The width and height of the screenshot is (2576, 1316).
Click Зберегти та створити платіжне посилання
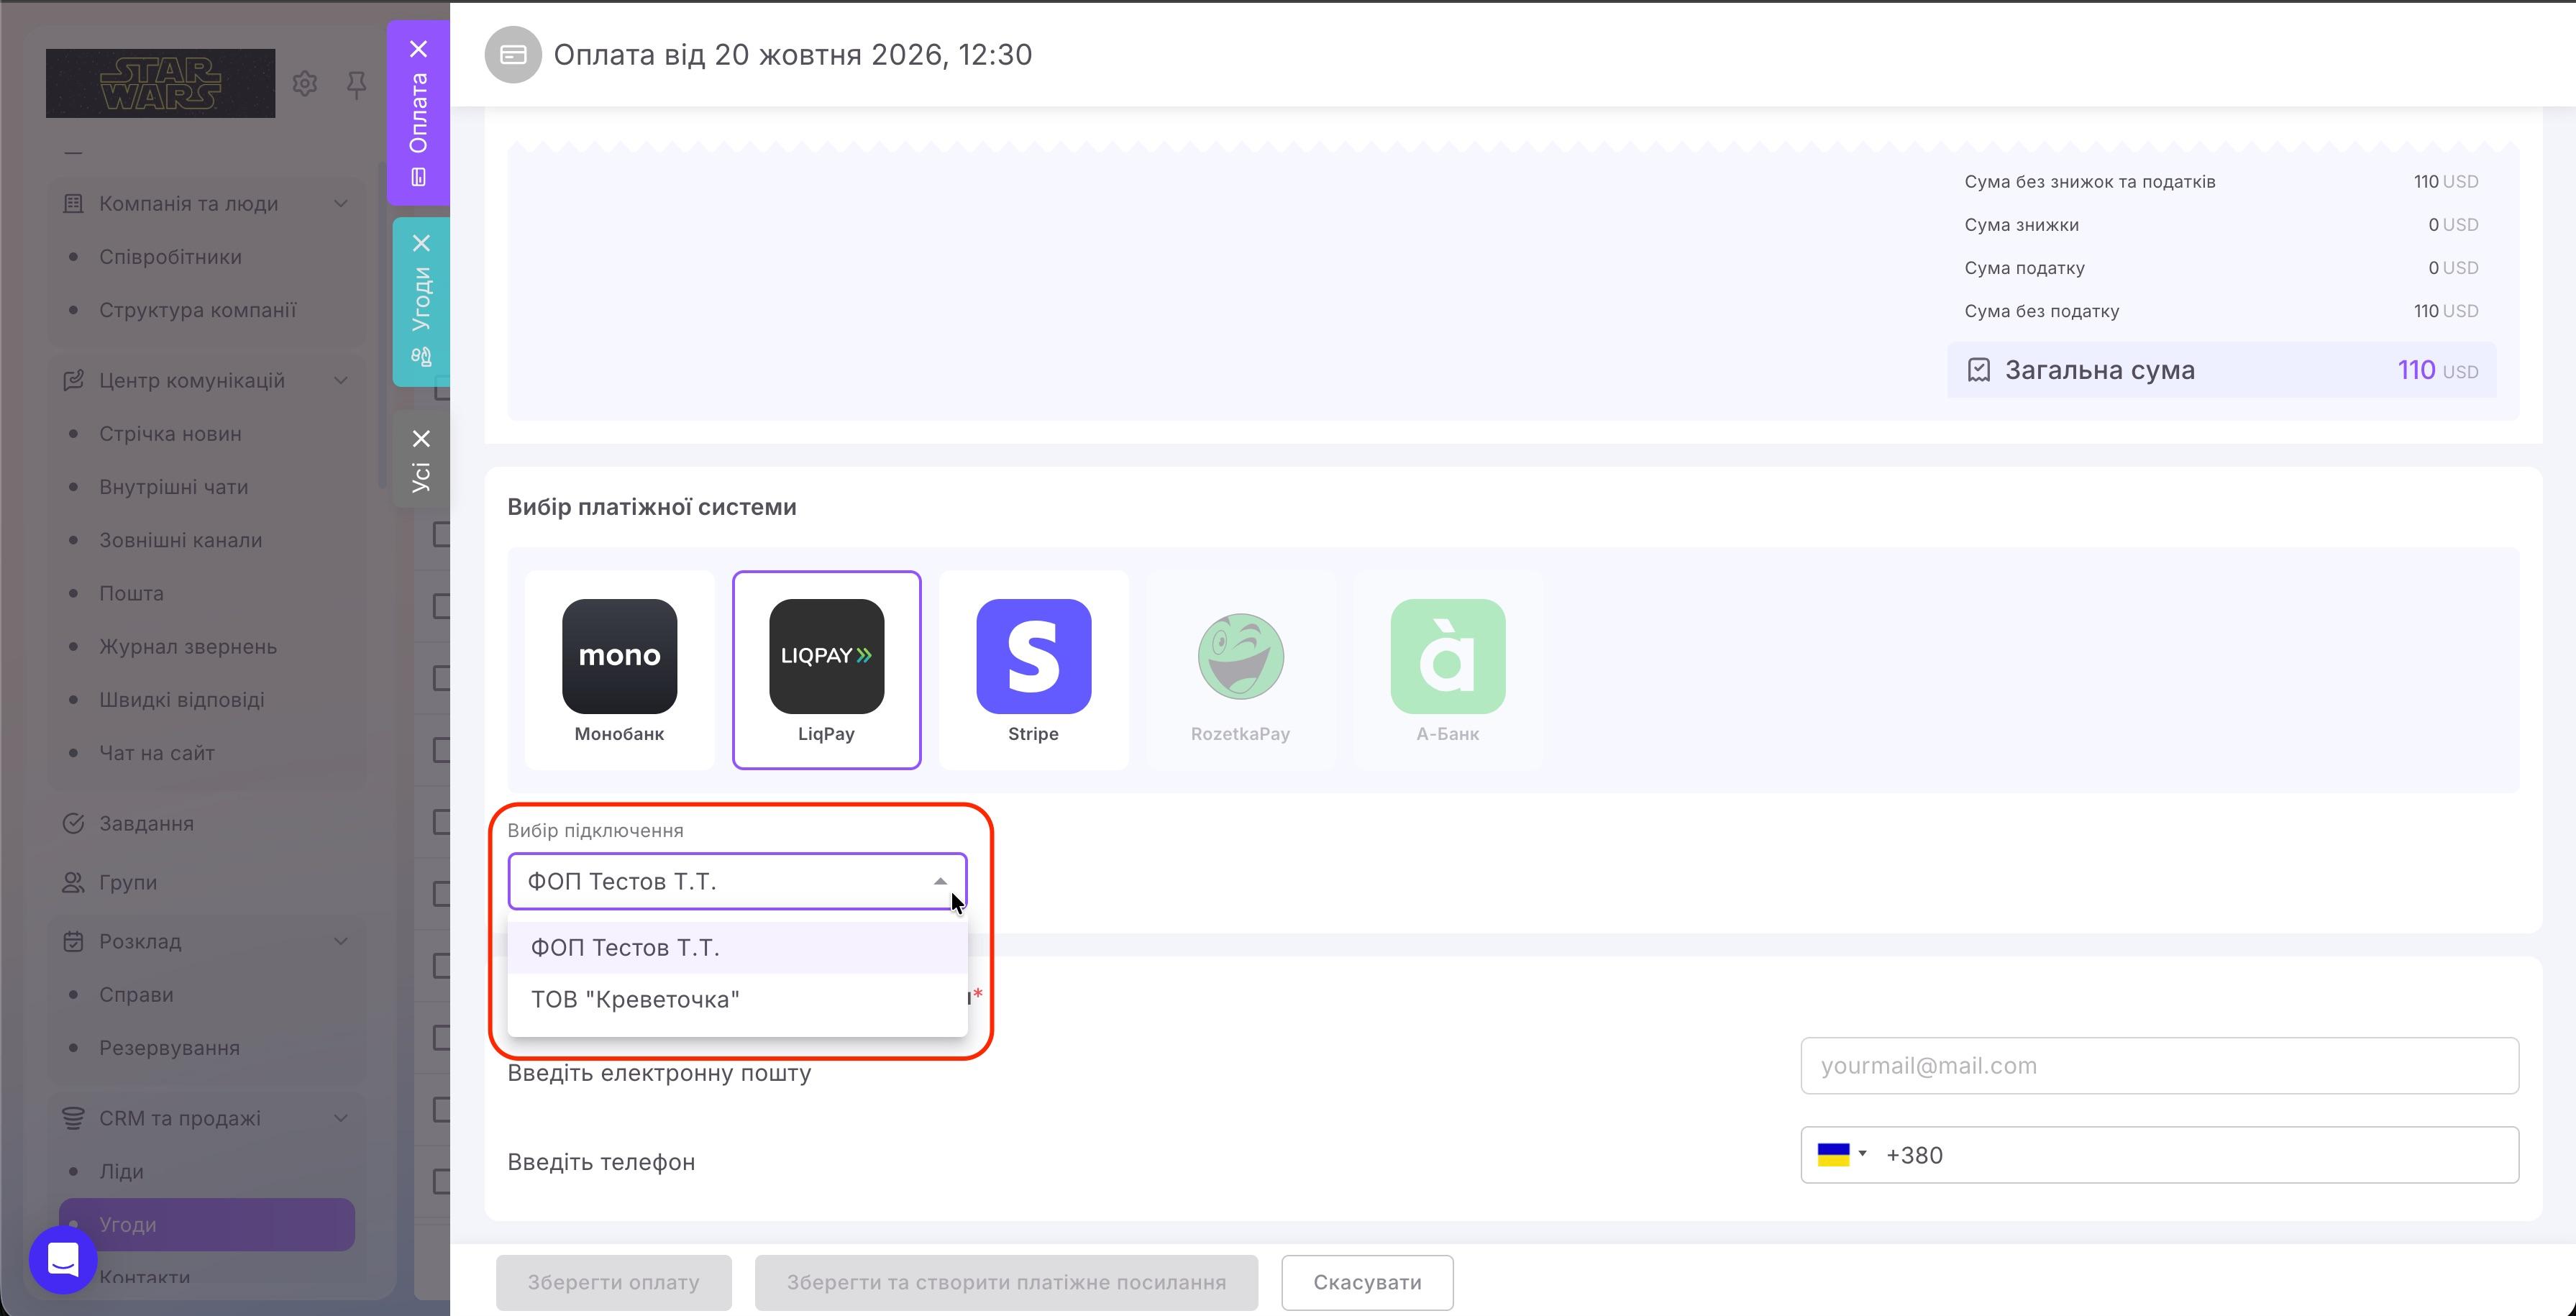(1006, 1282)
